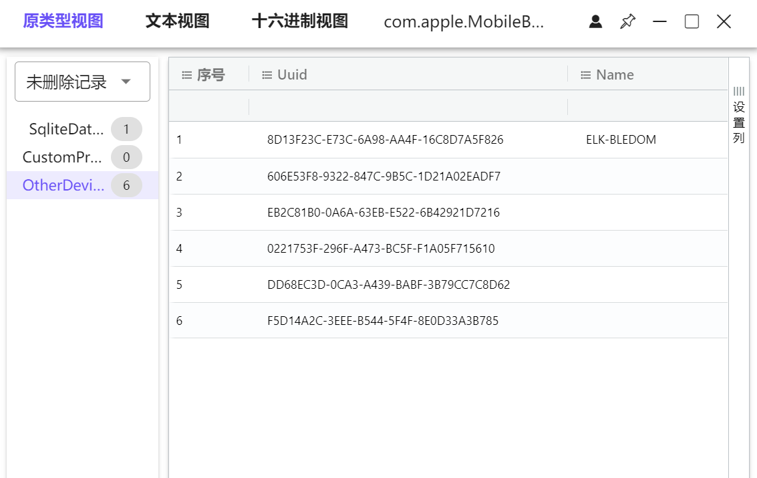Select OtherDevi... table in sidebar

63,186
